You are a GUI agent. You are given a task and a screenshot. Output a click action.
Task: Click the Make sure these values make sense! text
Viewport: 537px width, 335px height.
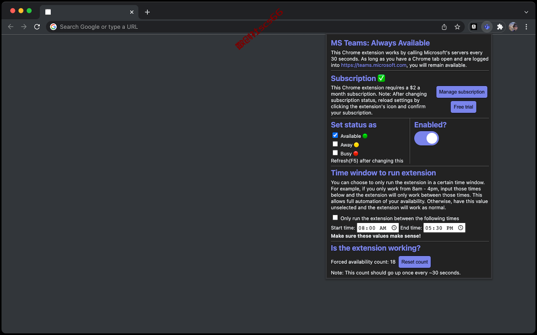pyautogui.click(x=375, y=236)
